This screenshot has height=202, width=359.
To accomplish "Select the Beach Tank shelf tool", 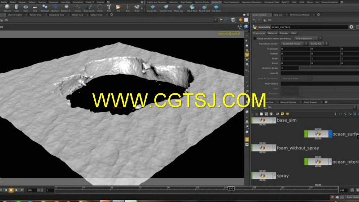I will coord(205,8).
